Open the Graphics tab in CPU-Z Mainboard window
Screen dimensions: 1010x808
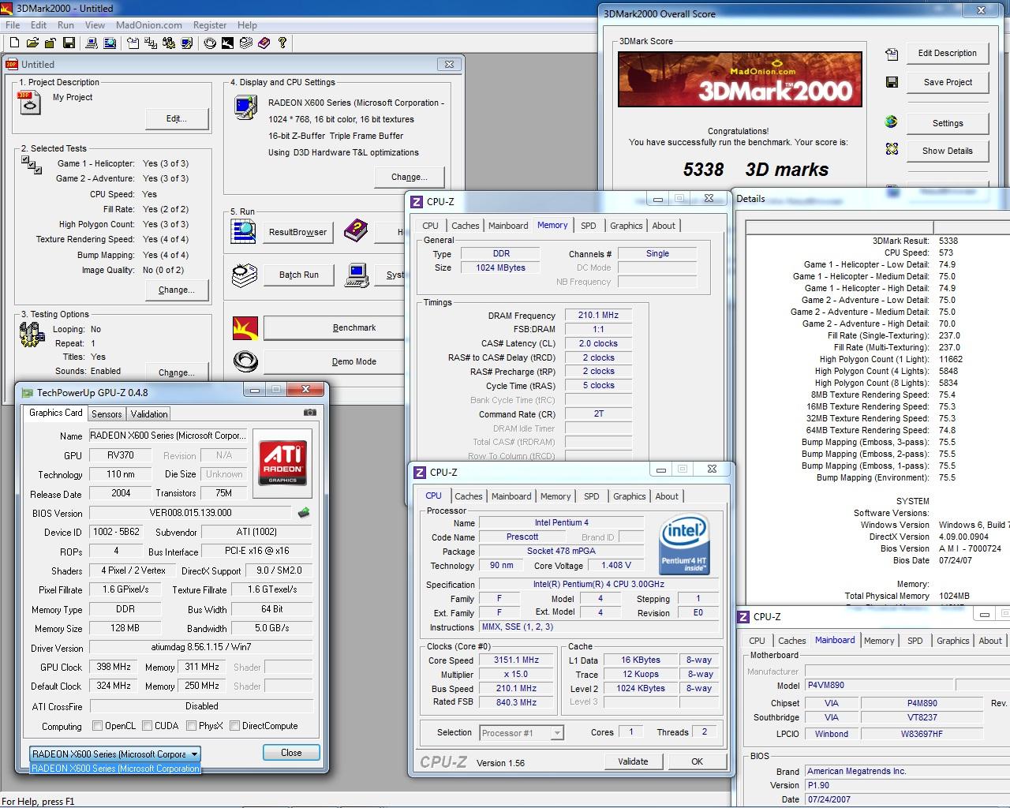(x=952, y=641)
